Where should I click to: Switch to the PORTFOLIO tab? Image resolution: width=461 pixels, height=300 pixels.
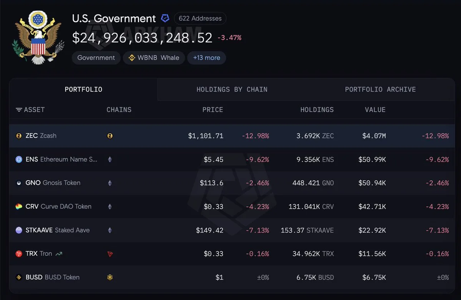(83, 90)
